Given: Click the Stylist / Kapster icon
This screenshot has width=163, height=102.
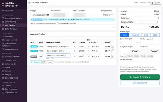Looking at the screenshot, I should pyautogui.click(x=3, y=64).
